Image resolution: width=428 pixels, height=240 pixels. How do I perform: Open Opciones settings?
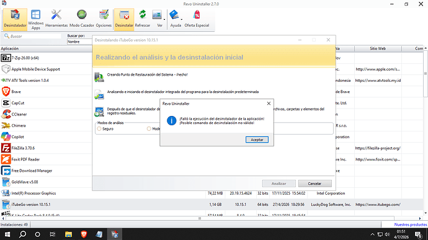(x=104, y=19)
